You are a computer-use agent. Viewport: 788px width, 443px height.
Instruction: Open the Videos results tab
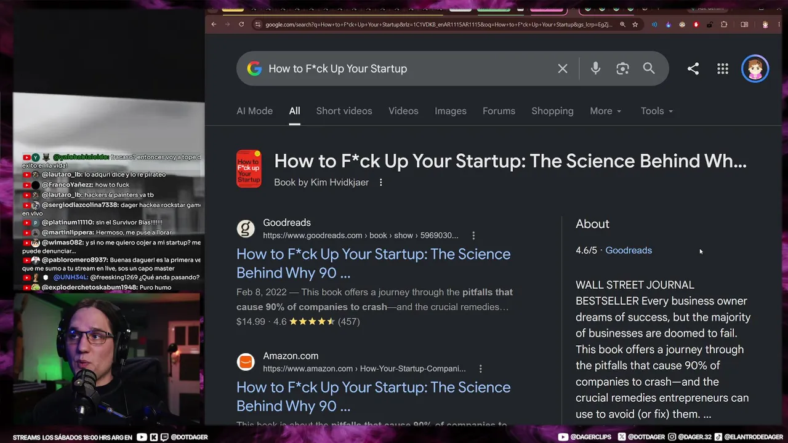pos(403,111)
